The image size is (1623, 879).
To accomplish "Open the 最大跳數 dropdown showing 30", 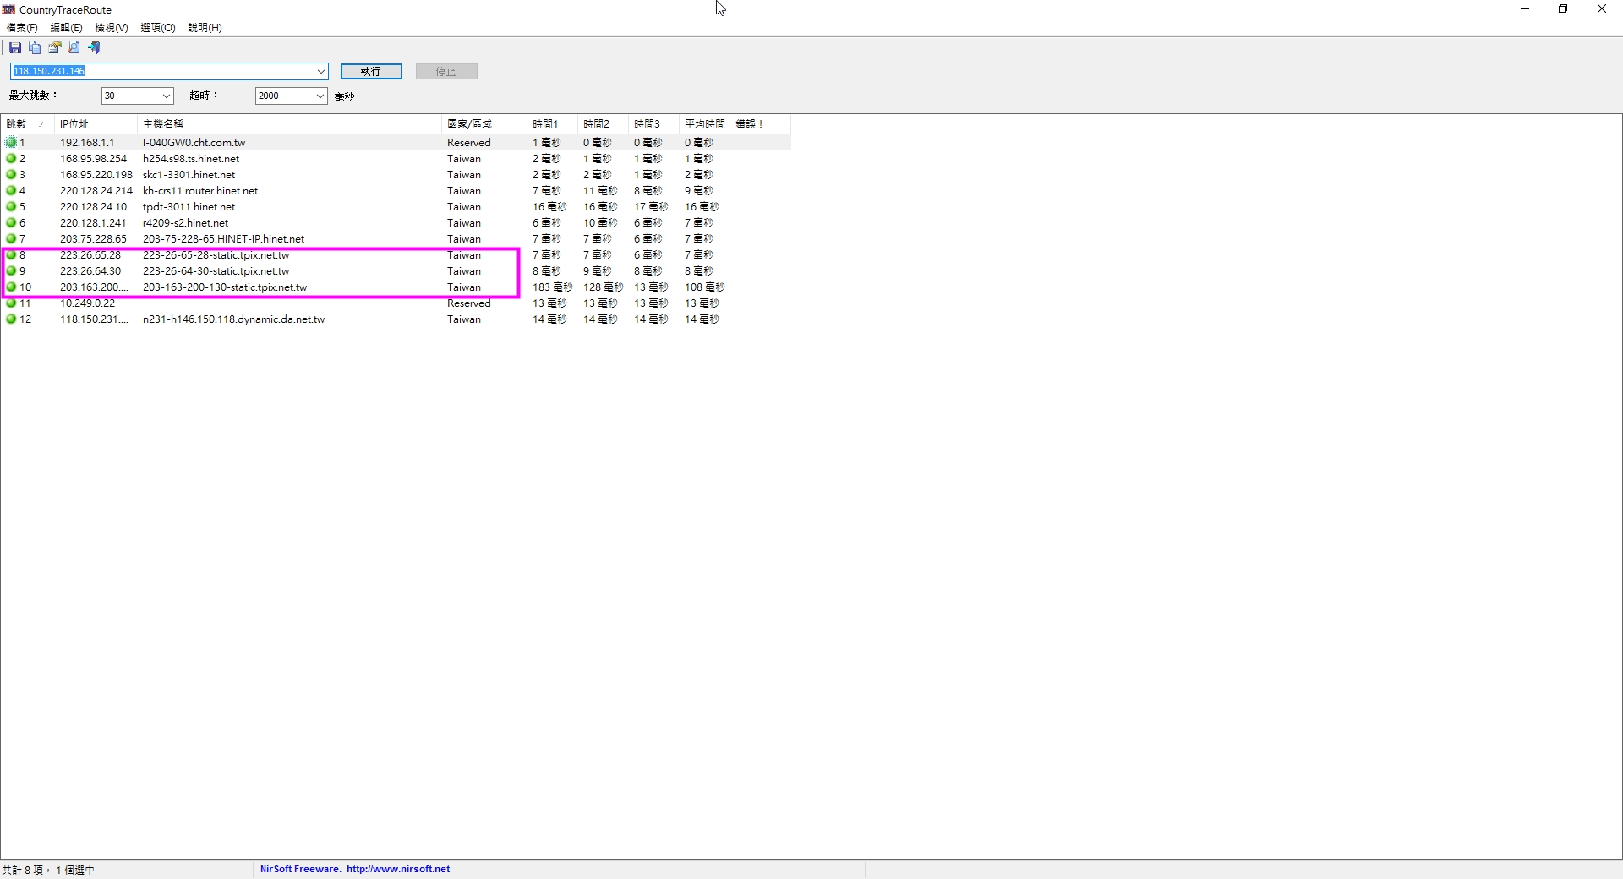I will click(x=167, y=96).
